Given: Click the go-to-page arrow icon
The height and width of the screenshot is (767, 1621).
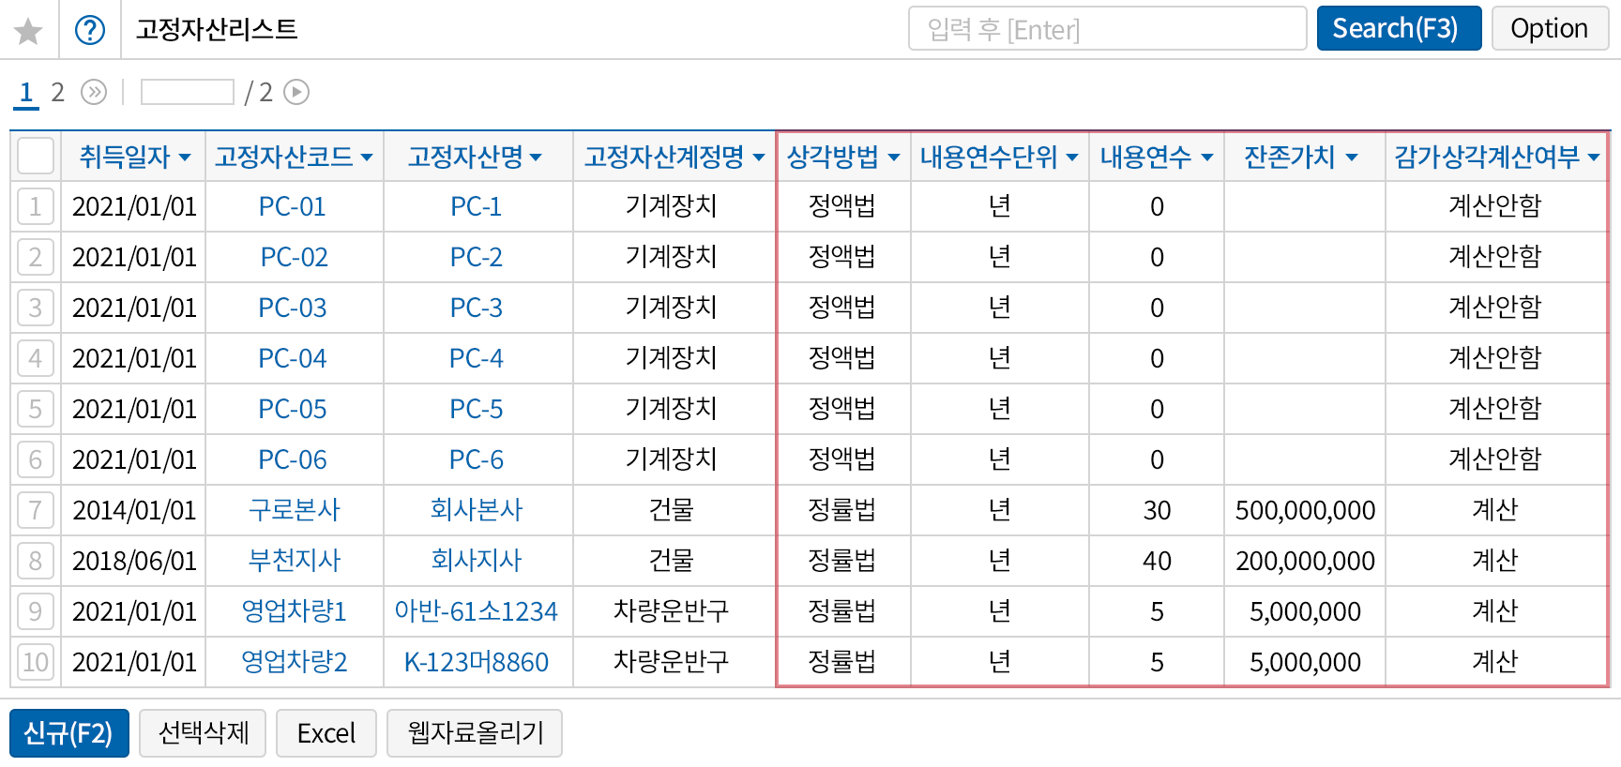Looking at the screenshot, I should (x=296, y=92).
